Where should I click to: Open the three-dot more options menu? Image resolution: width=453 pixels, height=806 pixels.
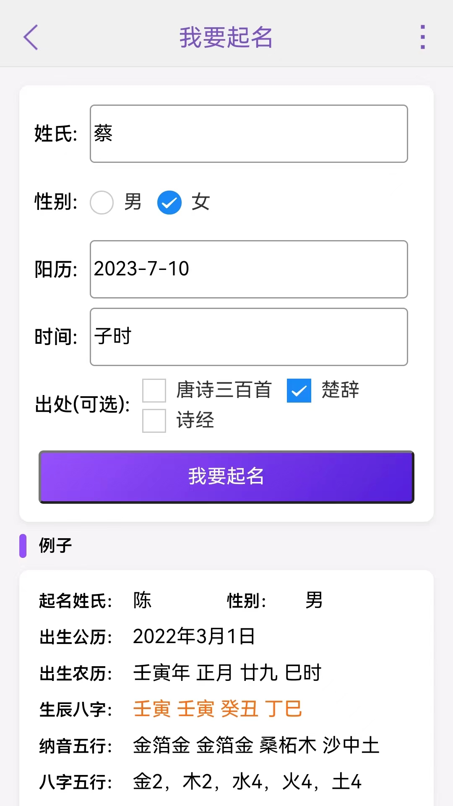(x=422, y=37)
